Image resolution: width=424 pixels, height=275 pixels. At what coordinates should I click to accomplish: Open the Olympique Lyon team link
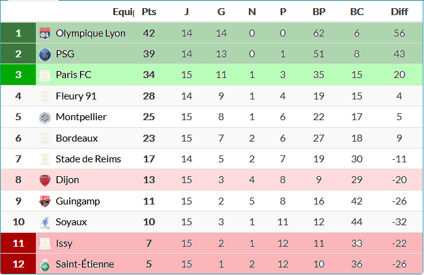[91, 33]
